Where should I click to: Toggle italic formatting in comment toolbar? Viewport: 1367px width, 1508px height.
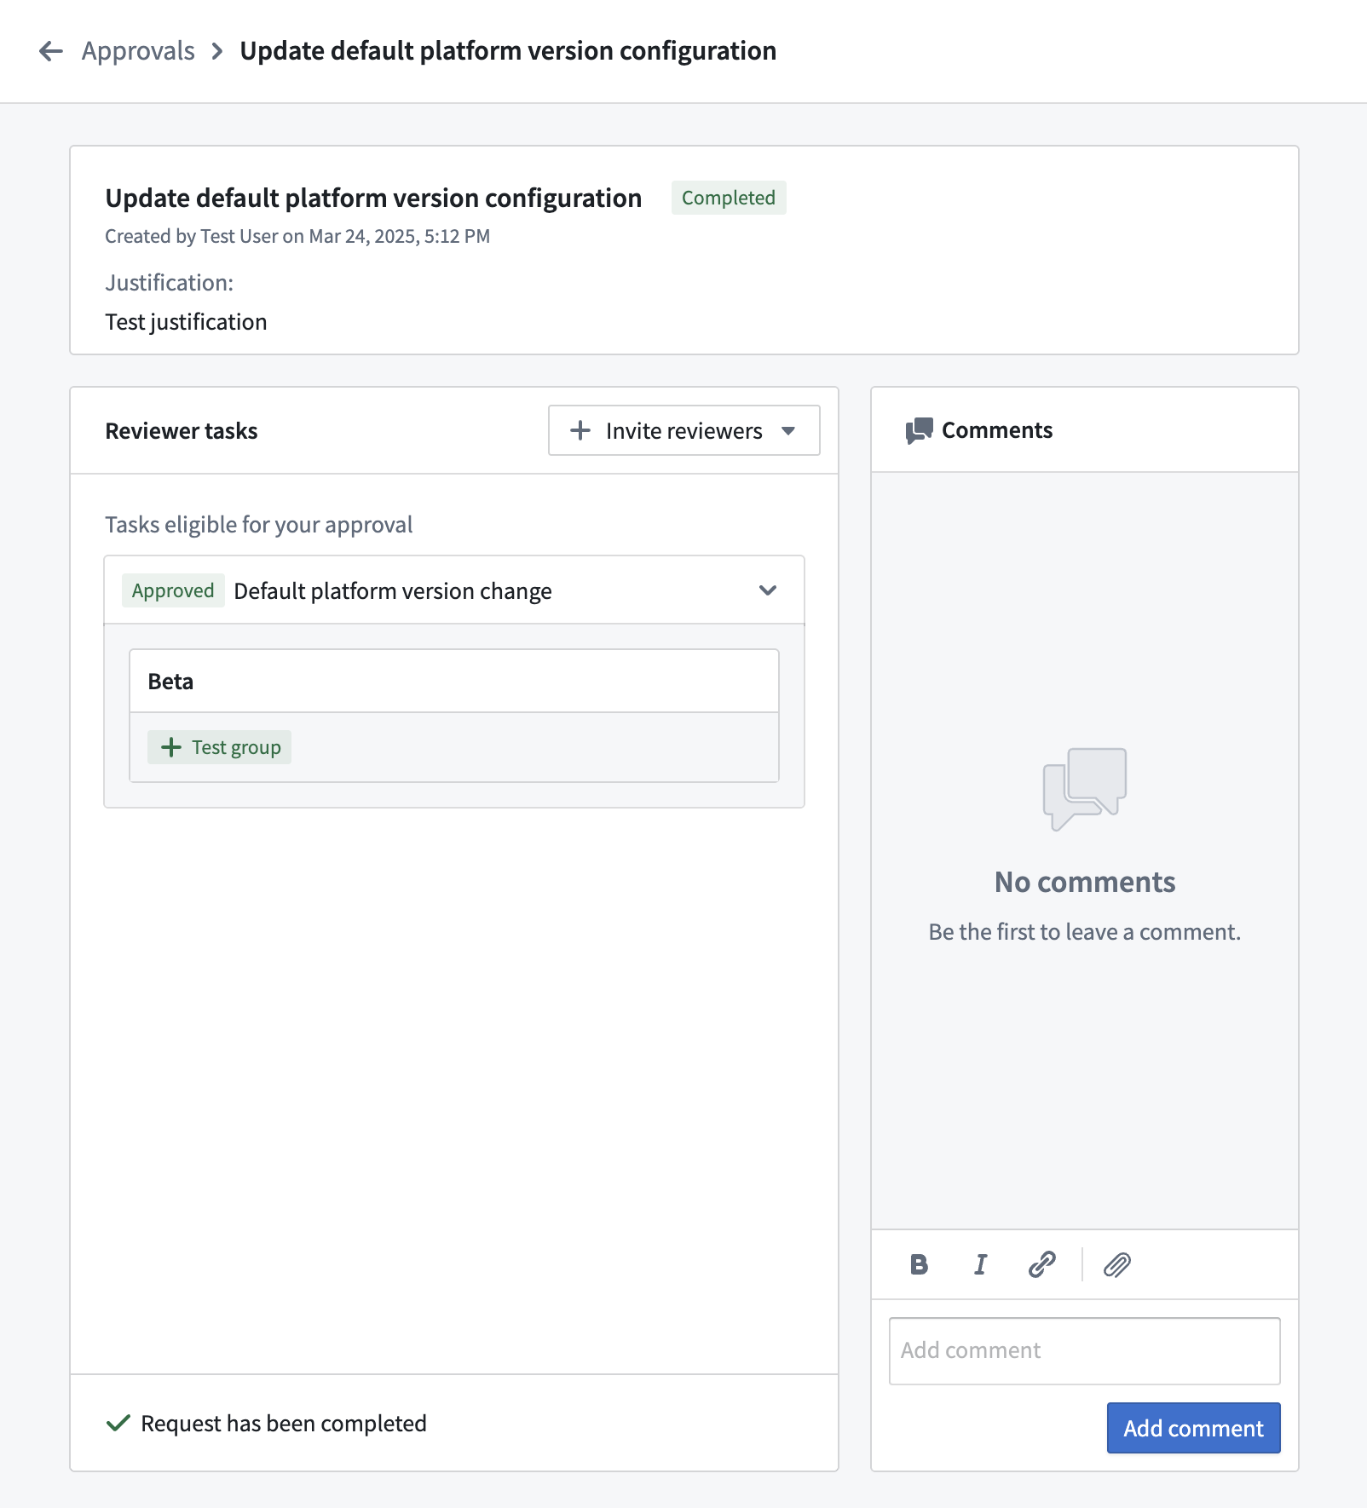tap(980, 1264)
